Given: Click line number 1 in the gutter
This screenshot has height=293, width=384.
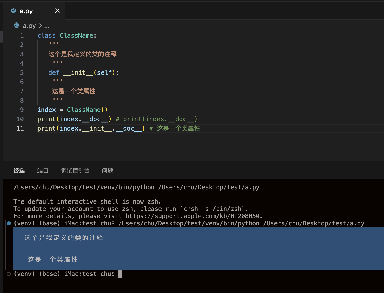Looking at the screenshot, I should [22, 36].
